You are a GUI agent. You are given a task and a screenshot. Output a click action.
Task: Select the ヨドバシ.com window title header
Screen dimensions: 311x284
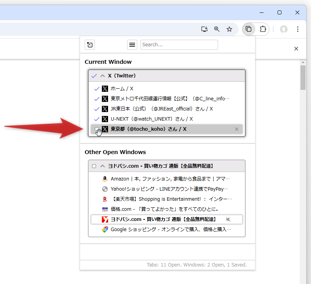point(161,166)
